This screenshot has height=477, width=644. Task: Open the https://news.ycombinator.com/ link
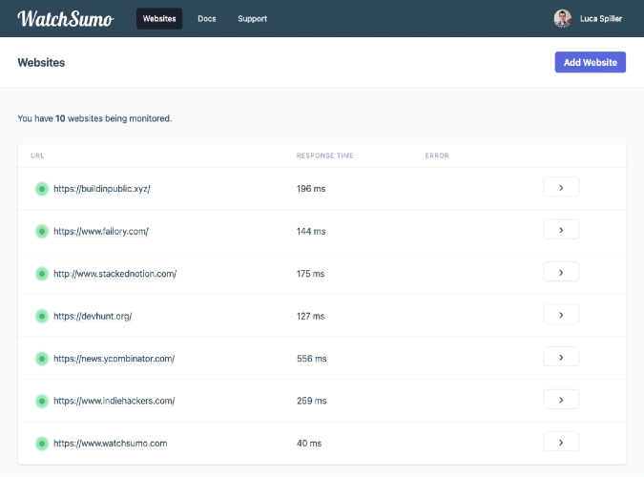point(114,359)
